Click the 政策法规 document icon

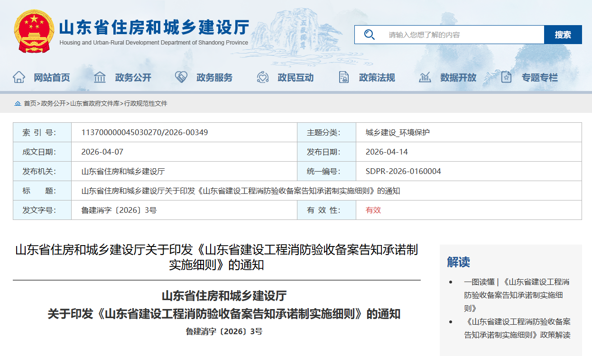(x=343, y=77)
